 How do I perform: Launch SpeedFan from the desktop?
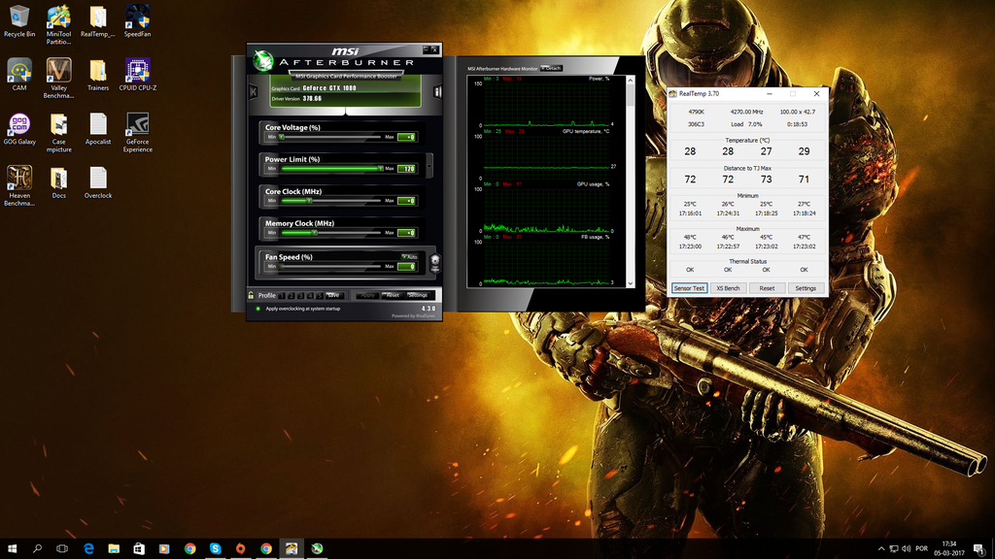(137, 21)
